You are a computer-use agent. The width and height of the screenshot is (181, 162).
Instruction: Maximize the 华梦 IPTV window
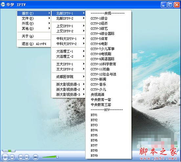pyautogui.click(x=170, y=5)
